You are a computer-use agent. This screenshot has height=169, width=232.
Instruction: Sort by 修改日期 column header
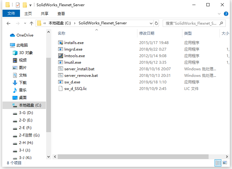point(147,33)
